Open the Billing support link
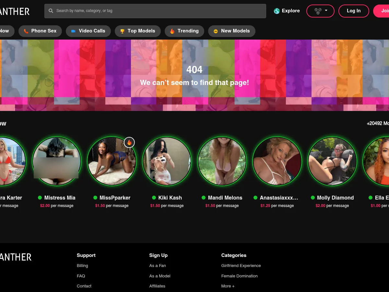This screenshot has width=389, height=292. 82,265
